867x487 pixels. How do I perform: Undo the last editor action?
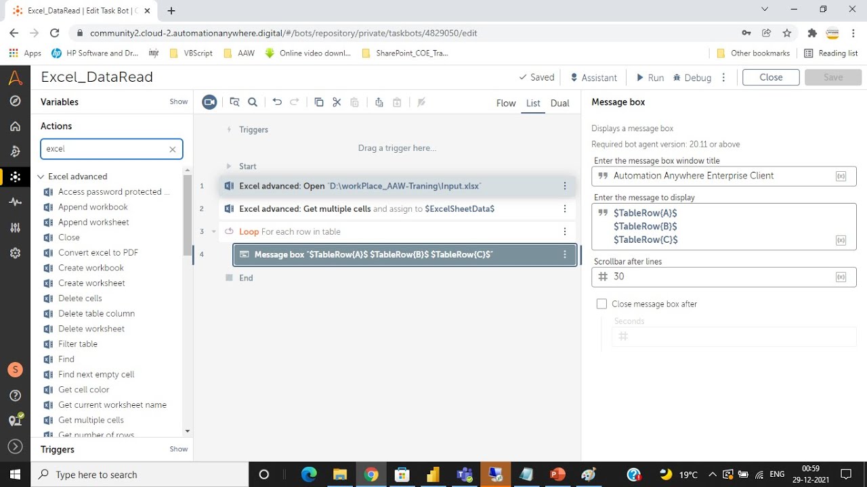[277, 102]
